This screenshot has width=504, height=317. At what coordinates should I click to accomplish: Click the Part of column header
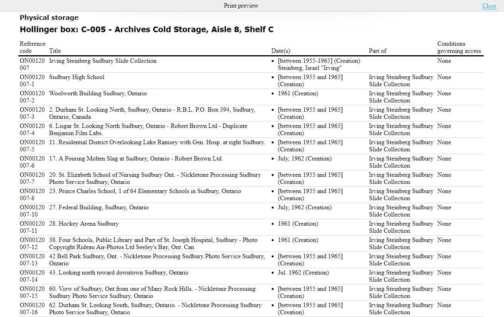pyautogui.click(x=378, y=51)
